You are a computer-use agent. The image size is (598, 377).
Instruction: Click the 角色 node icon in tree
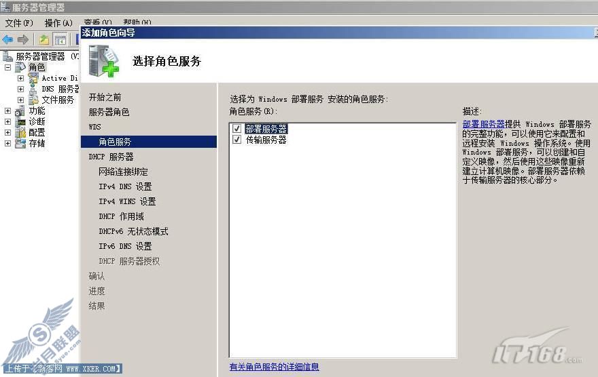point(20,67)
